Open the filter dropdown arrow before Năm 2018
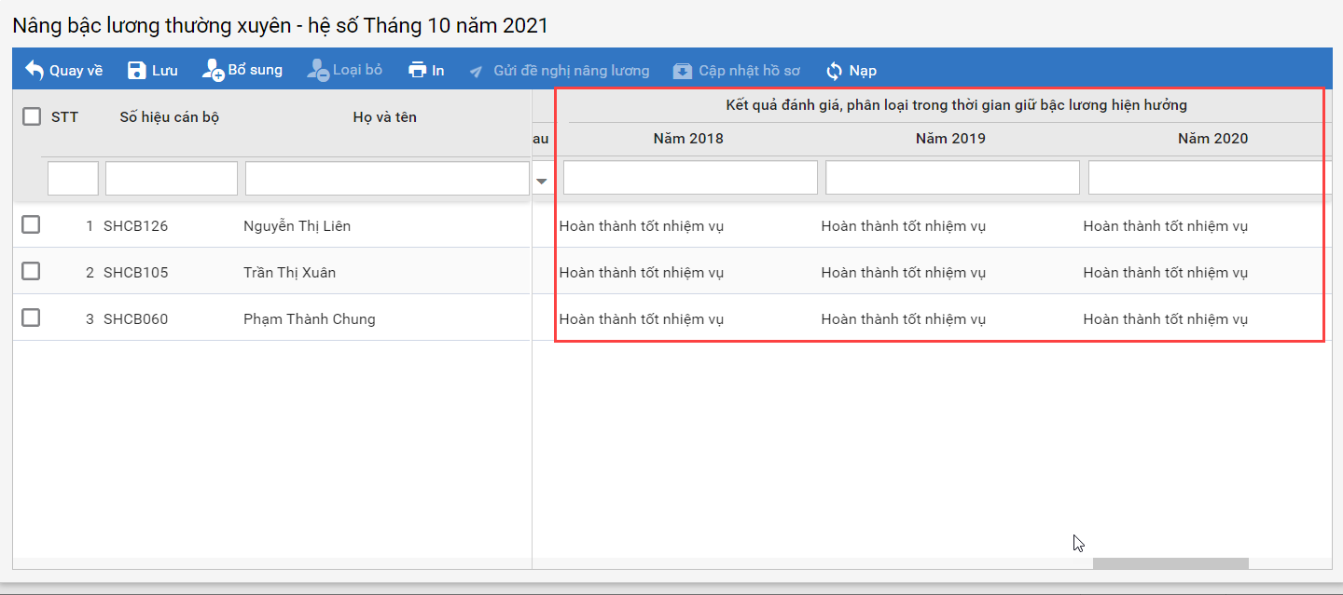Viewport: 1343px width, 595px height. tap(542, 181)
